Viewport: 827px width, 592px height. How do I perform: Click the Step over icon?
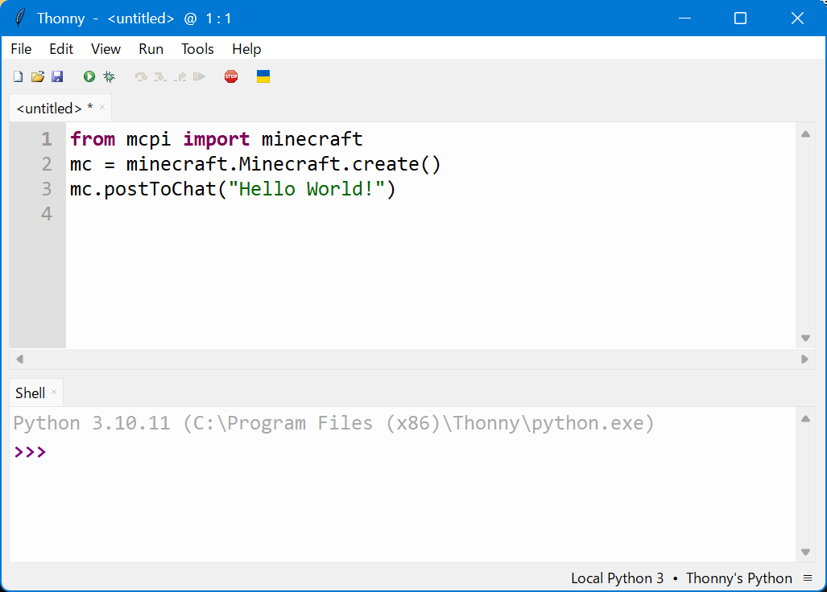pos(141,77)
